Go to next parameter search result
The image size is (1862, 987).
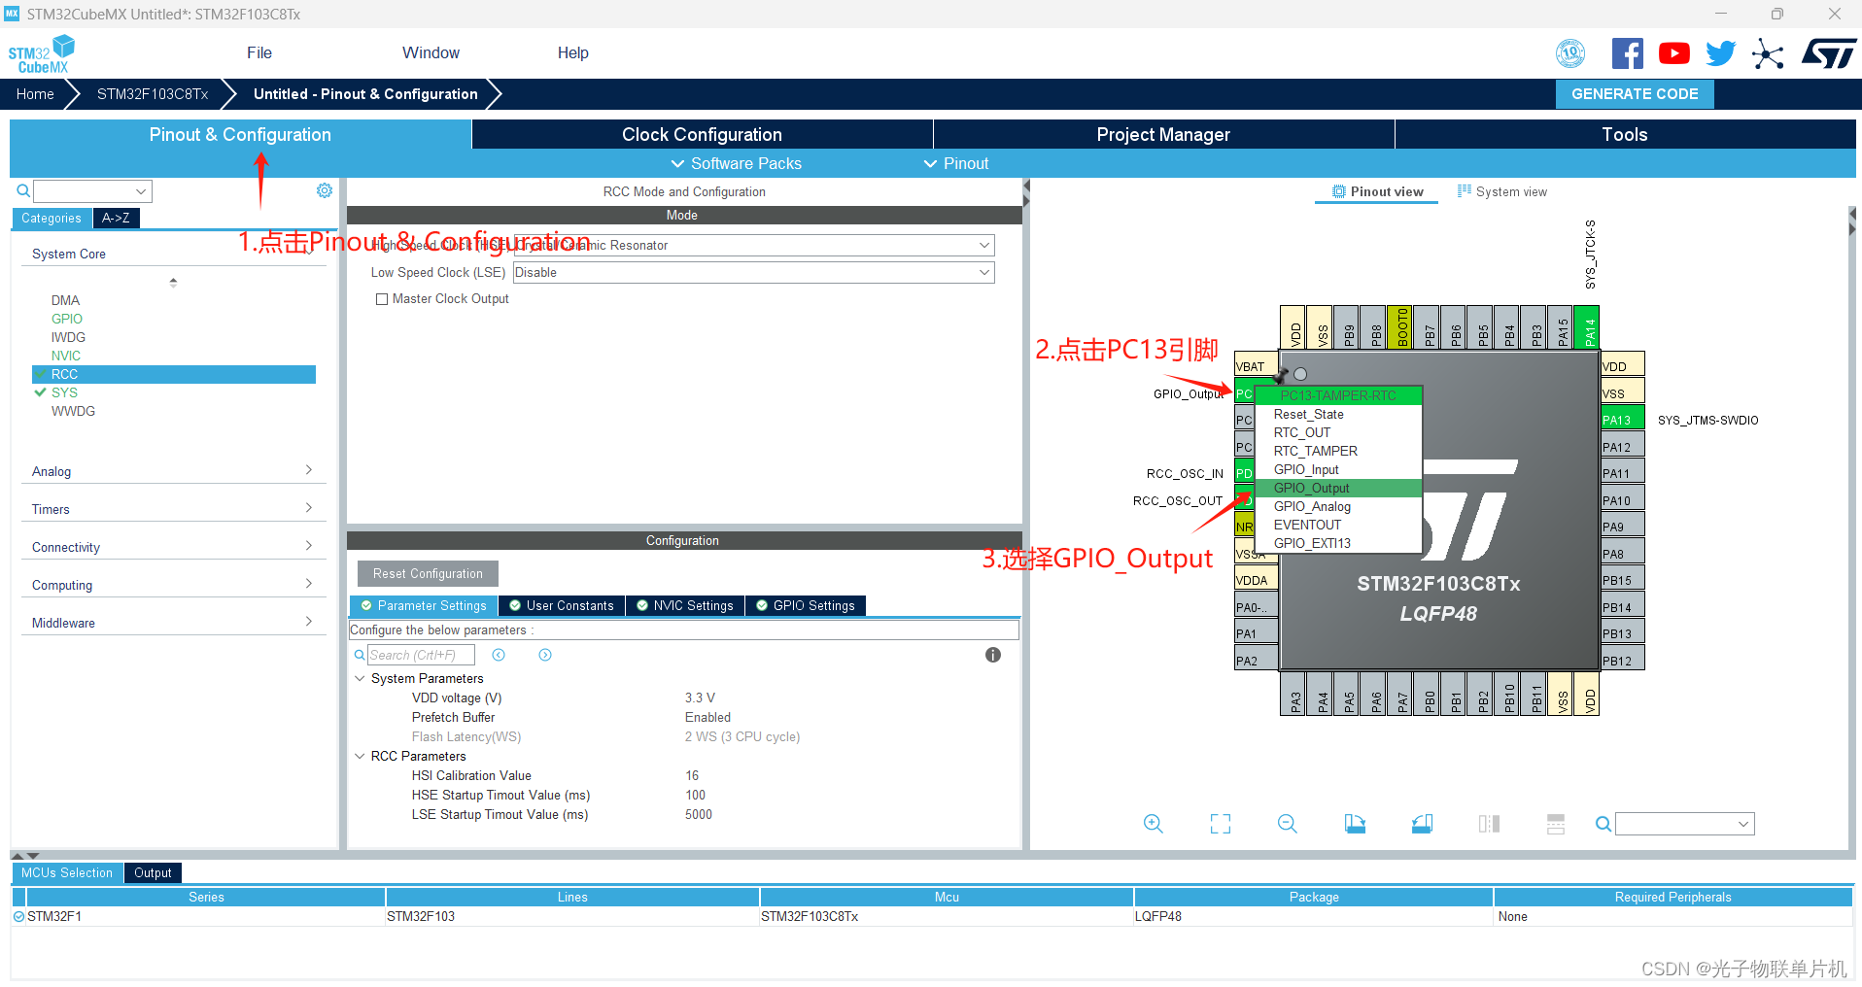[545, 655]
